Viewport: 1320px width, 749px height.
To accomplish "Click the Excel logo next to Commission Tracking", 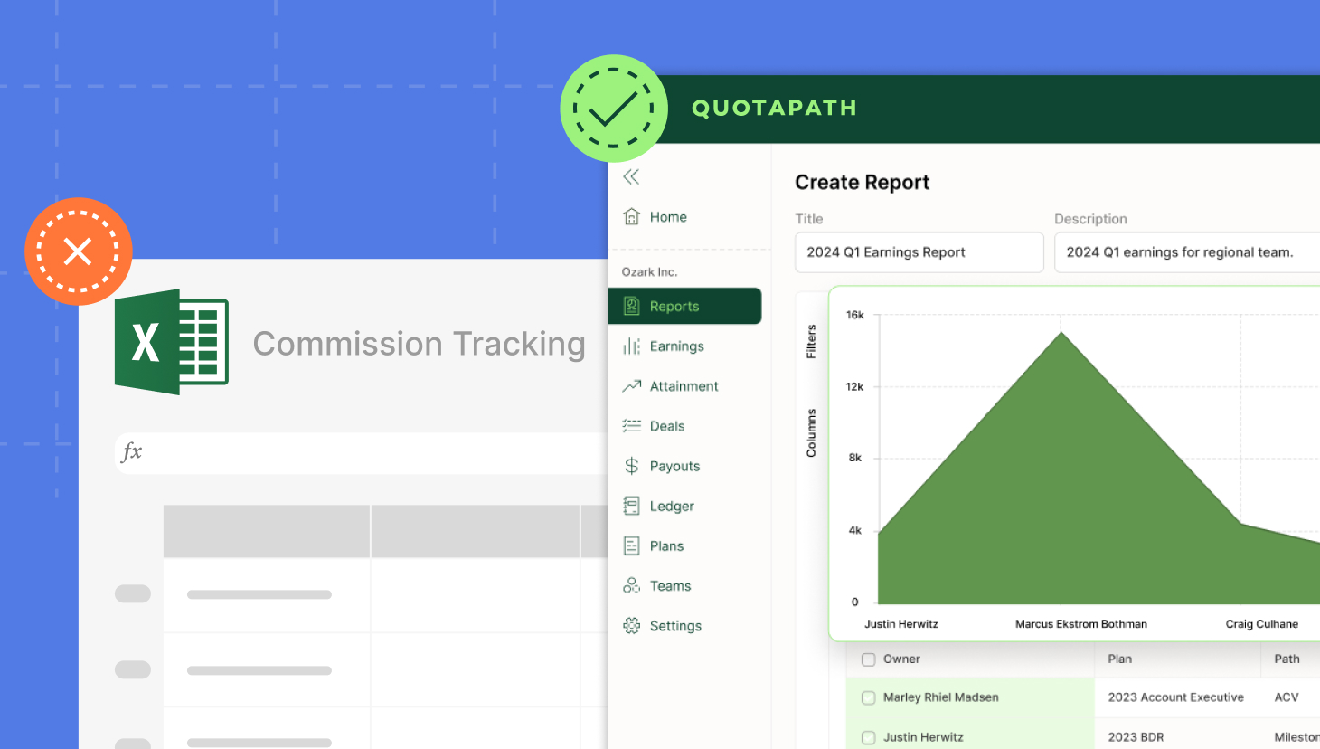I will tap(171, 342).
